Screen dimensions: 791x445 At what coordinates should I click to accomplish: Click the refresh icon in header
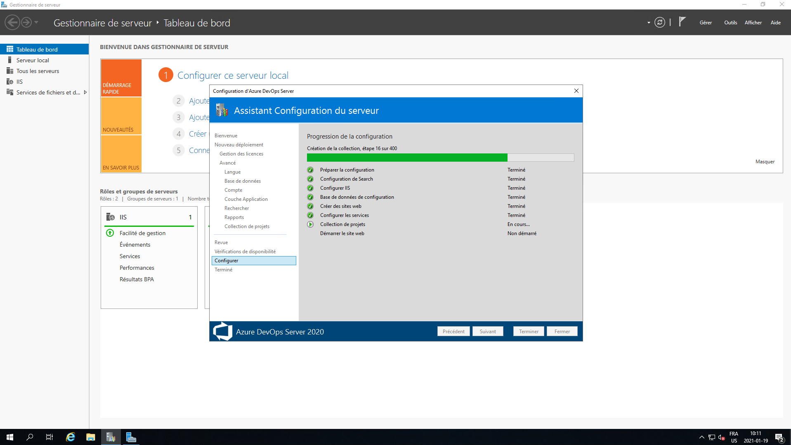point(659,23)
